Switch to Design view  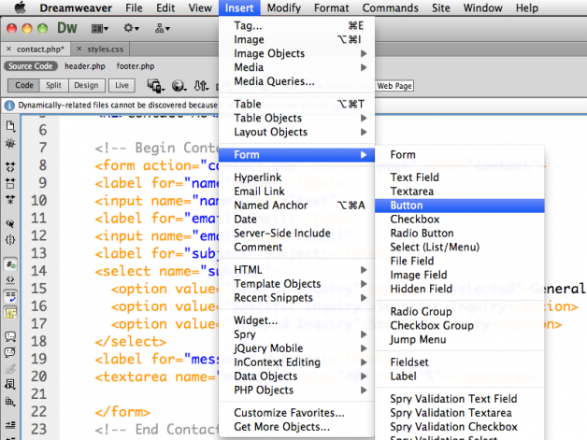(x=86, y=86)
